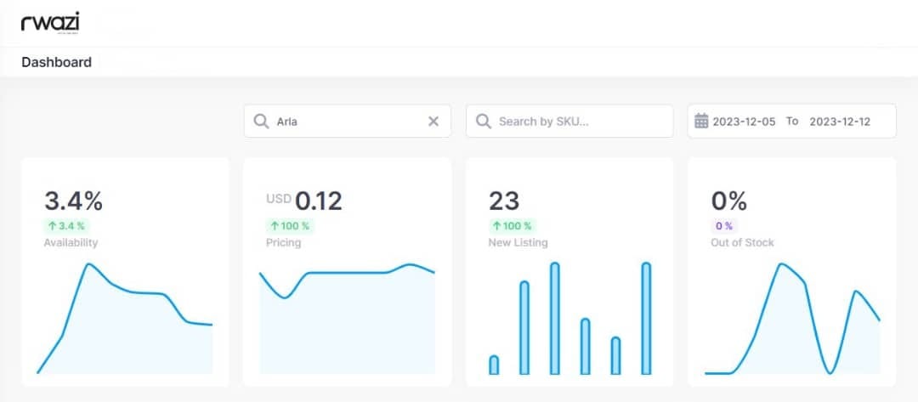The height and width of the screenshot is (402, 918).
Task: Click the magnifier icon in SKU search
Action: coord(483,122)
